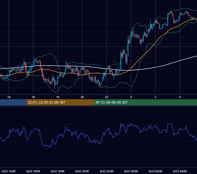This screenshot has height=174, width=197.
Task: Click the NY session bar 21:00-06:00 JST
Action: pyautogui.click(x=145, y=102)
